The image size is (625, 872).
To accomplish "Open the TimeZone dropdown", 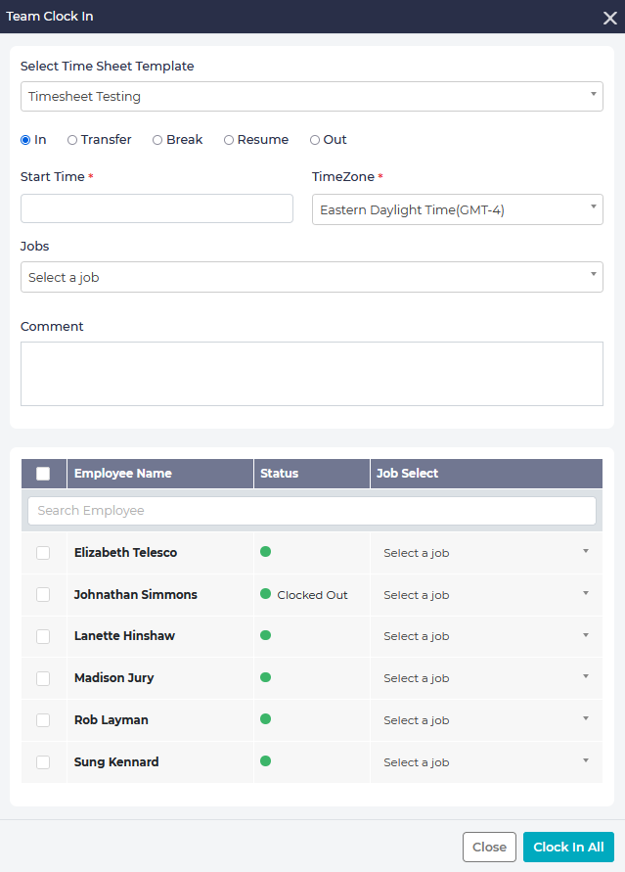I will (x=457, y=208).
